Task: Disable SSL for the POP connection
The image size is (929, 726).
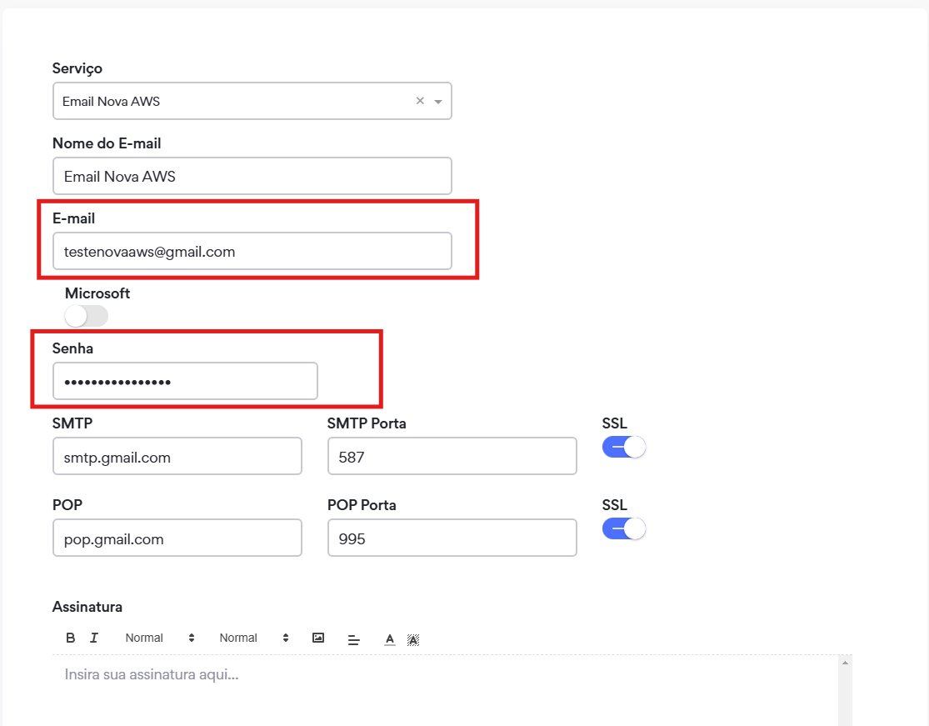Action: [x=623, y=528]
